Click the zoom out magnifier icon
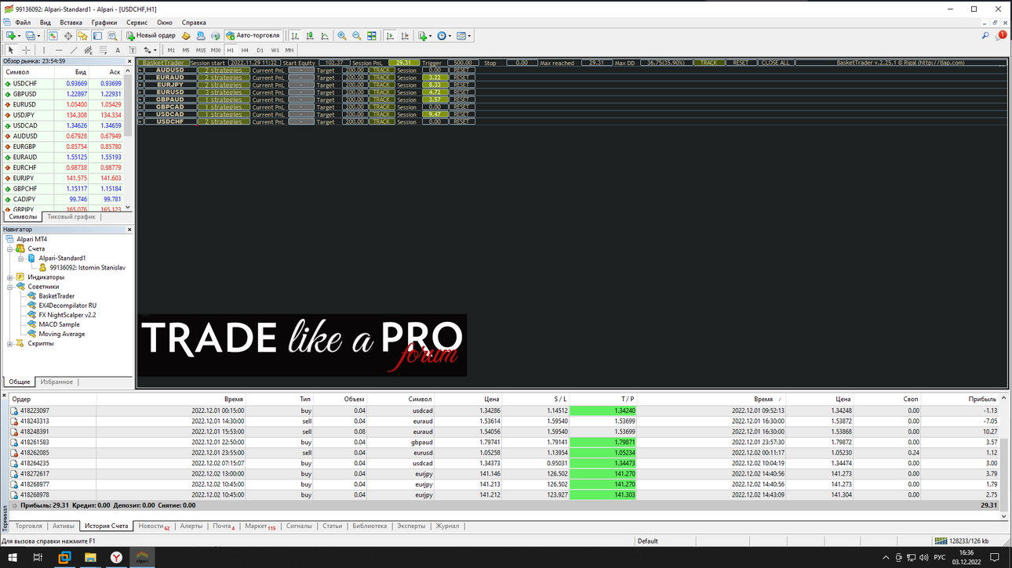Image resolution: width=1012 pixels, height=568 pixels. pos(356,35)
